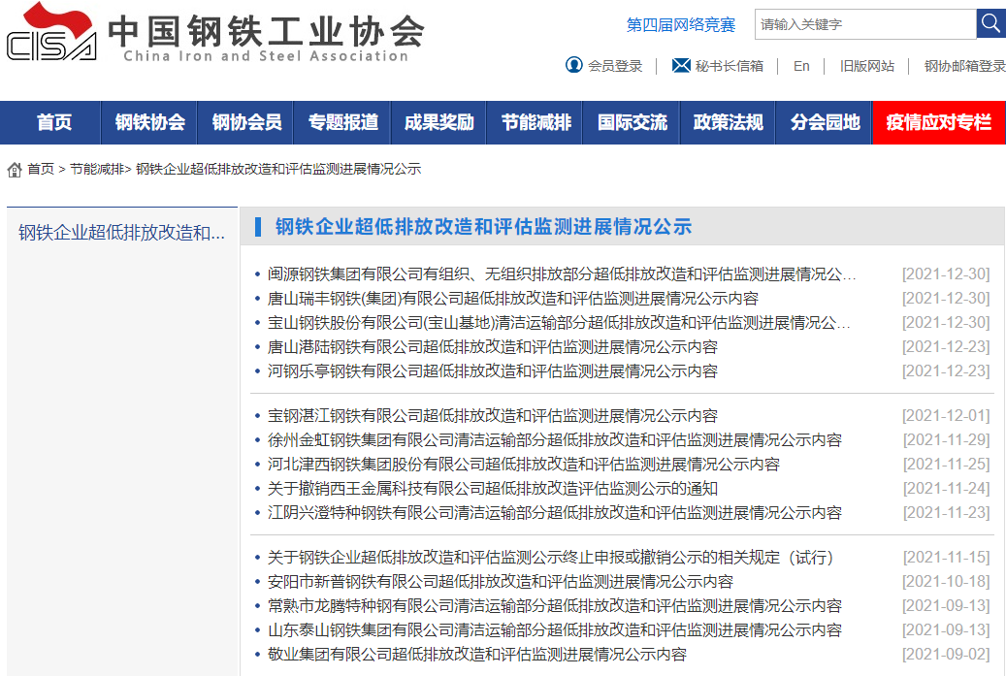Image resolution: width=1006 pixels, height=676 pixels.
Task: Open 会员登录 member login link
Action: (615, 66)
